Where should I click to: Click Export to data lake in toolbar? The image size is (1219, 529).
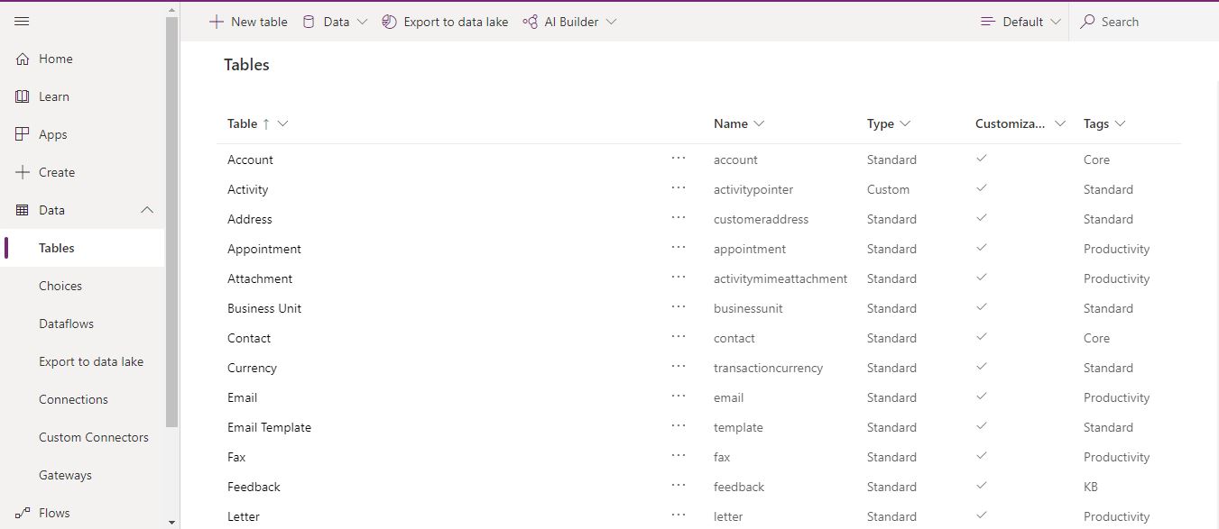click(445, 21)
